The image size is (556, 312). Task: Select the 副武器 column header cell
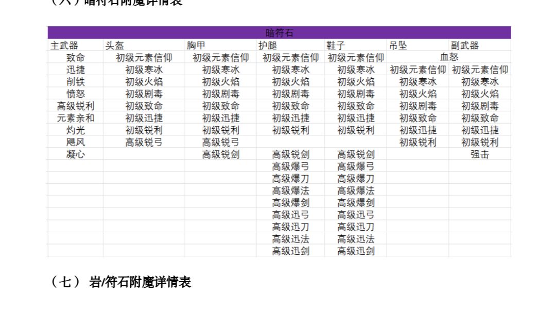click(480, 45)
